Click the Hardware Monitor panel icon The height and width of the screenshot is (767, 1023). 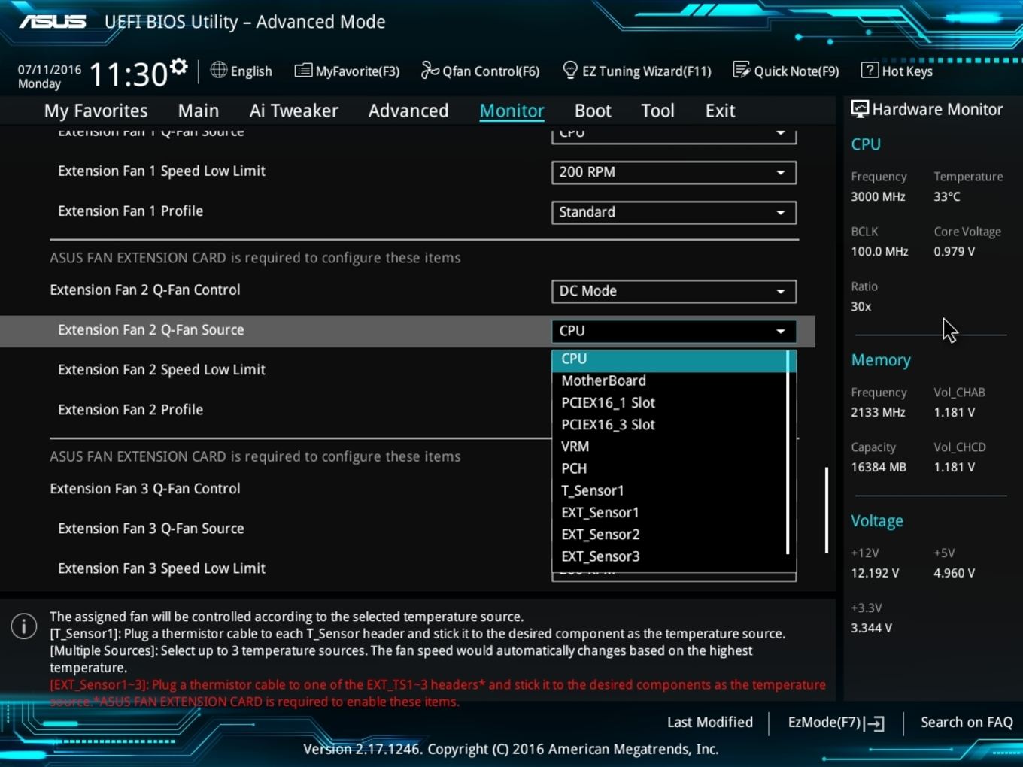859,109
